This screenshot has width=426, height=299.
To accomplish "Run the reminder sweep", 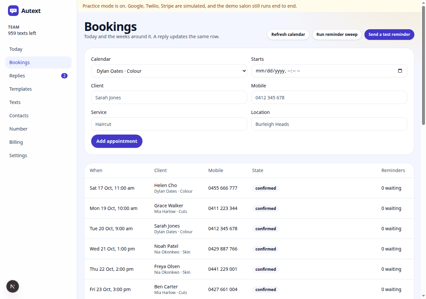I will (x=337, y=35).
